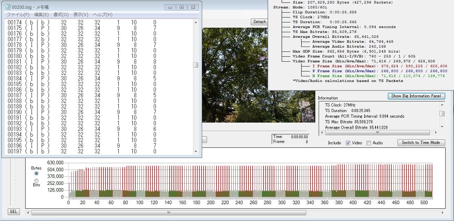The height and width of the screenshot is (221, 454).
Task: Click Information panel's right scroll arrow
Action: tap(436, 133)
